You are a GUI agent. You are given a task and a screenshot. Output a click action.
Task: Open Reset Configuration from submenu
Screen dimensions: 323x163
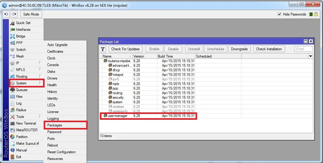[x=66, y=152]
